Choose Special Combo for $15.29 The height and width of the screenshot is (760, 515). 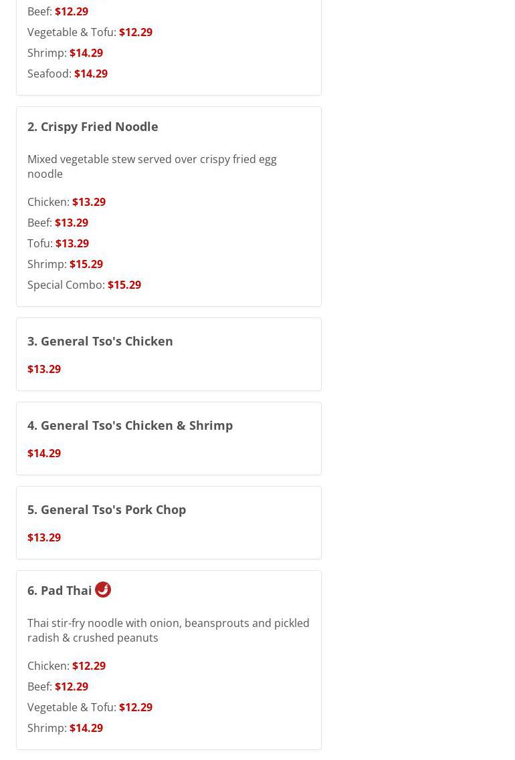coord(84,285)
